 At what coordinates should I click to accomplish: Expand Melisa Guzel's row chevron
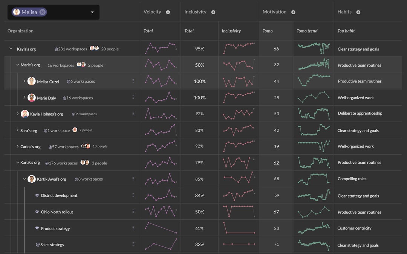click(x=24, y=81)
